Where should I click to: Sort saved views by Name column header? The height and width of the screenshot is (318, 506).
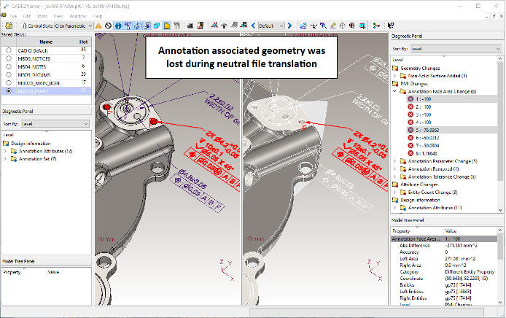click(46, 42)
